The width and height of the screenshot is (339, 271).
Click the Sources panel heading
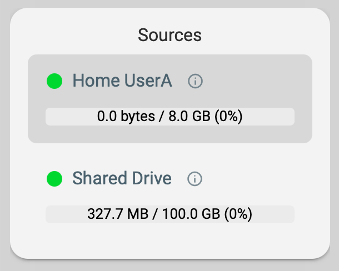coord(169,36)
